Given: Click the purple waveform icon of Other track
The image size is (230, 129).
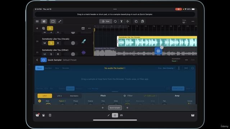Looking at the screenshot, I should (83, 52).
